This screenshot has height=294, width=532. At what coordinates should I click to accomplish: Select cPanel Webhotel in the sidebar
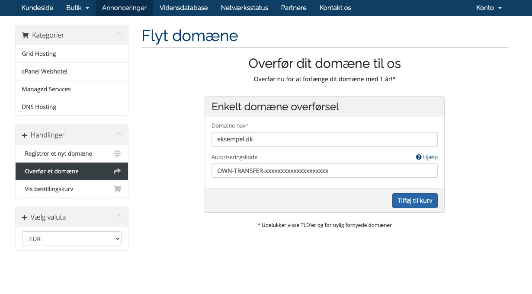click(45, 71)
